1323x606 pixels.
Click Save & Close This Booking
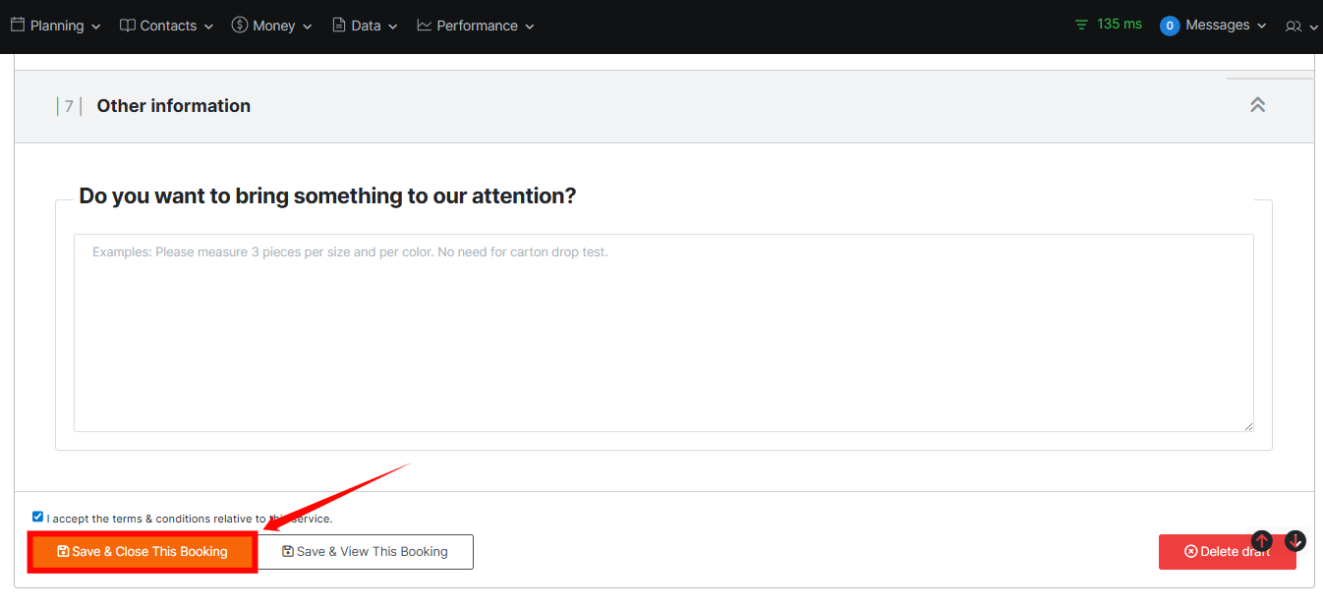click(143, 552)
